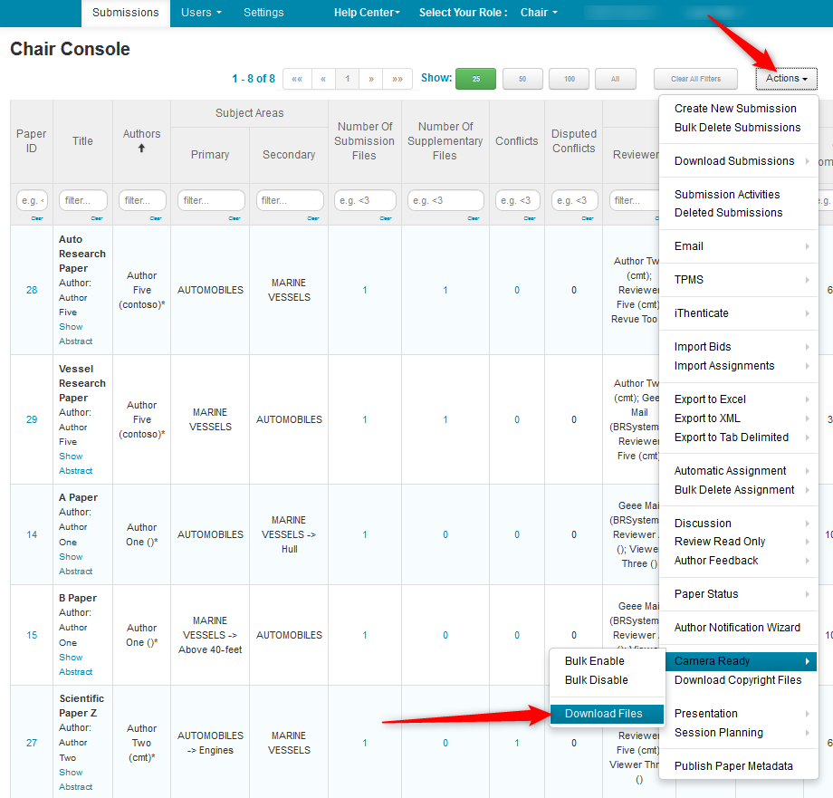Open the Submissions tab
The width and height of the screenshot is (833, 798).
click(x=125, y=13)
